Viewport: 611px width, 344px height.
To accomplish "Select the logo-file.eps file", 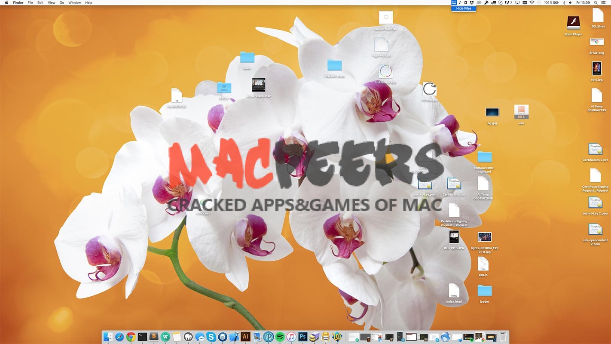I will 382,45.
